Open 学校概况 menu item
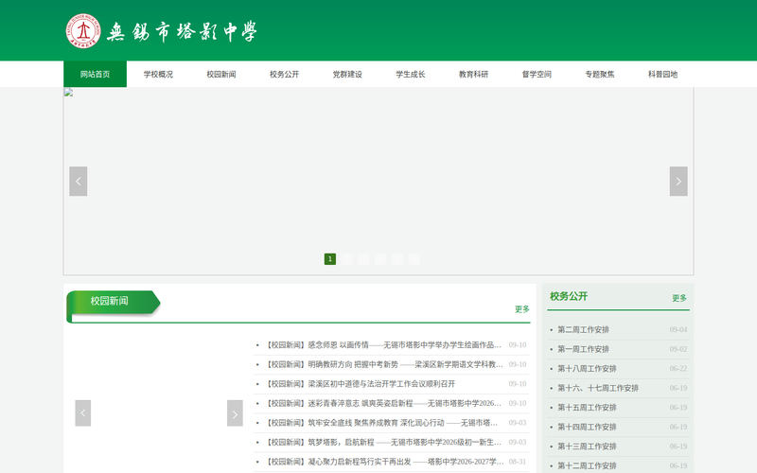 click(x=158, y=74)
